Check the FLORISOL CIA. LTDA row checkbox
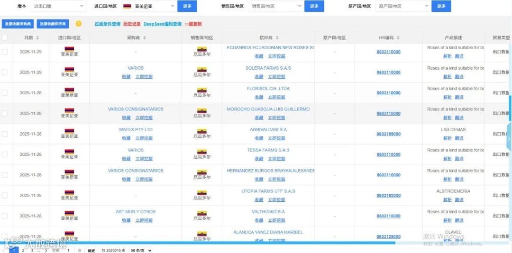 click(5, 93)
